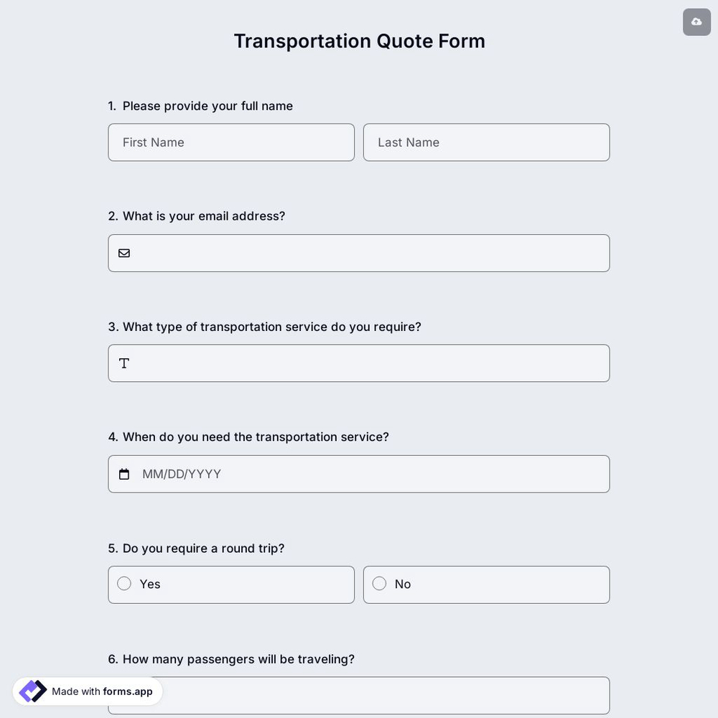Viewport: 718px width, 718px height.
Task: Open the forms.app link
Action: [127, 691]
